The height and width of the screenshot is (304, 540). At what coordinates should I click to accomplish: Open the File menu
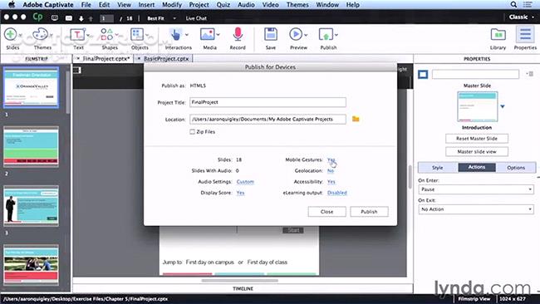click(x=86, y=4)
